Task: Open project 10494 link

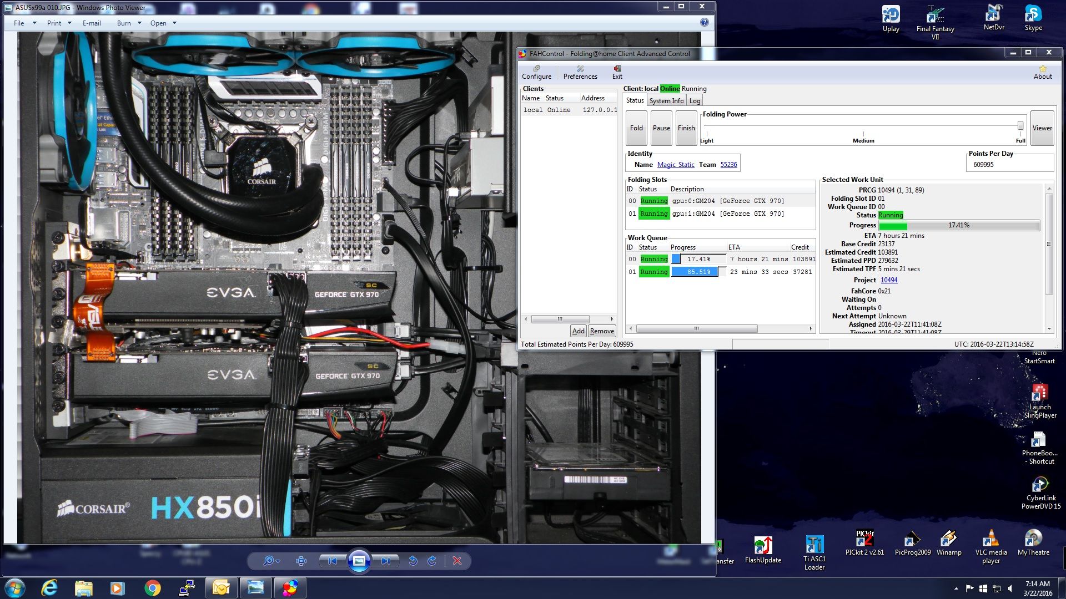Action: [889, 280]
